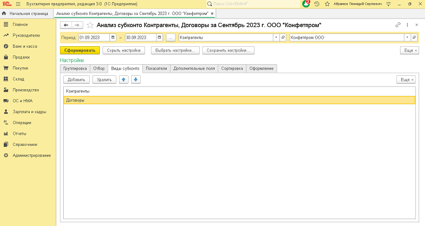Open the top Еще menu next to settings
The height and width of the screenshot is (226, 425).
pyautogui.click(x=409, y=50)
